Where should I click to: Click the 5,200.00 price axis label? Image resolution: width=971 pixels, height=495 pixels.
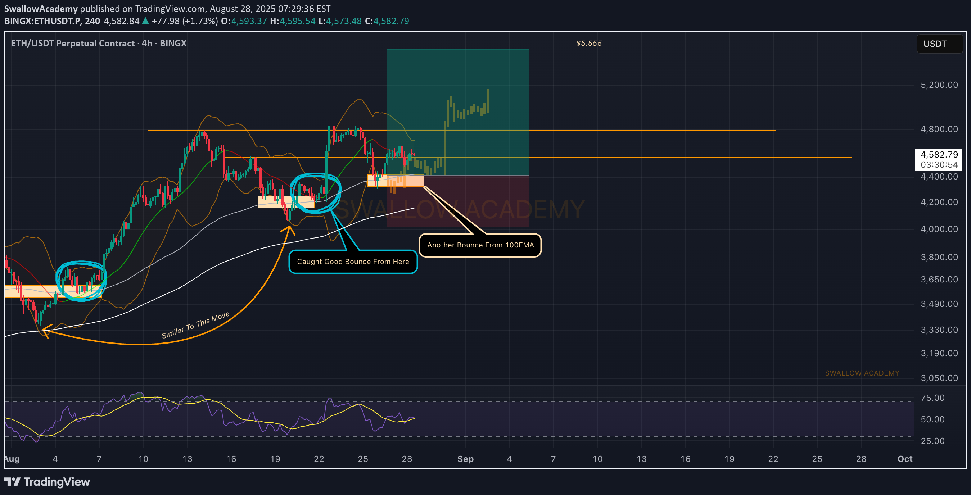click(x=939, y=85)
